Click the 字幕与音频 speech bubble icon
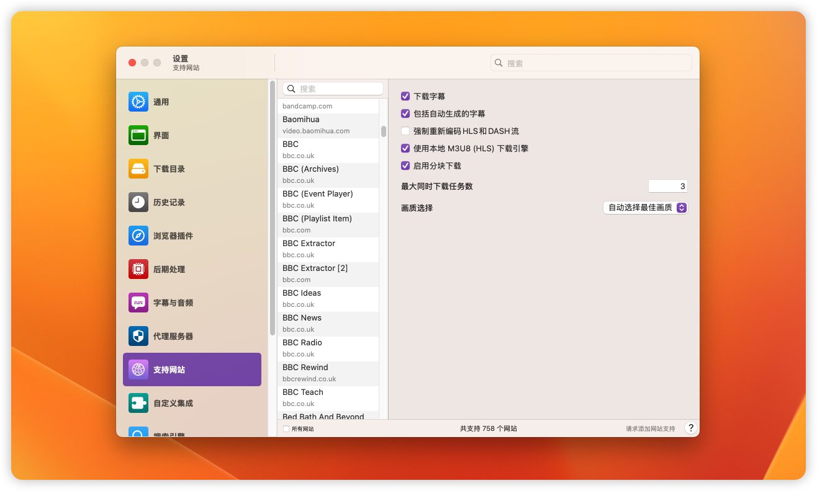Image resolution: width=817 pixels, height=491 pixels. click(138, 303)
